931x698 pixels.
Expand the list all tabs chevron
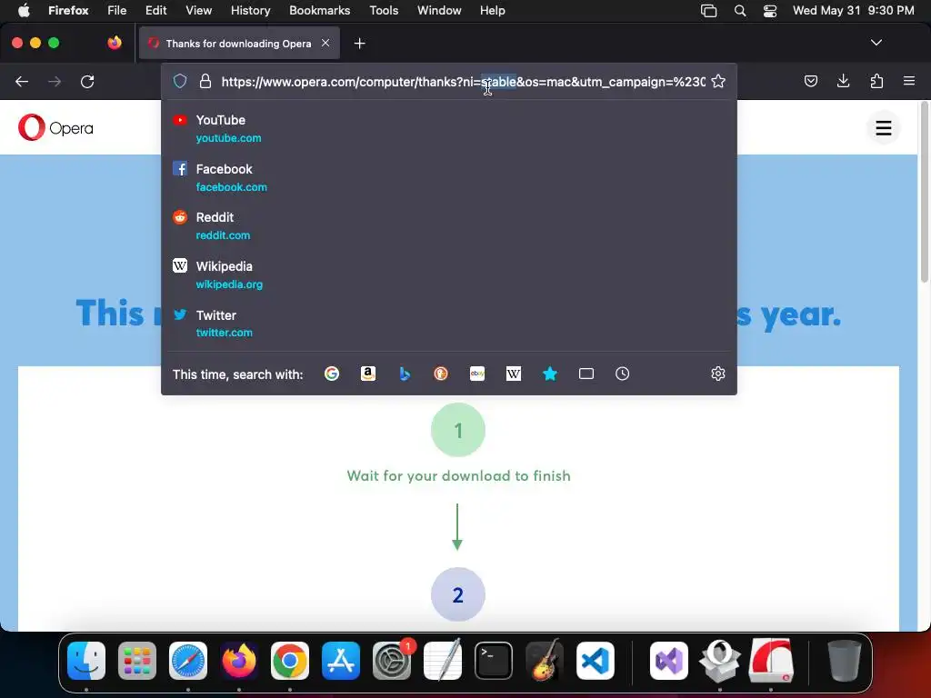pyautogui.click(x=876, y=43)
